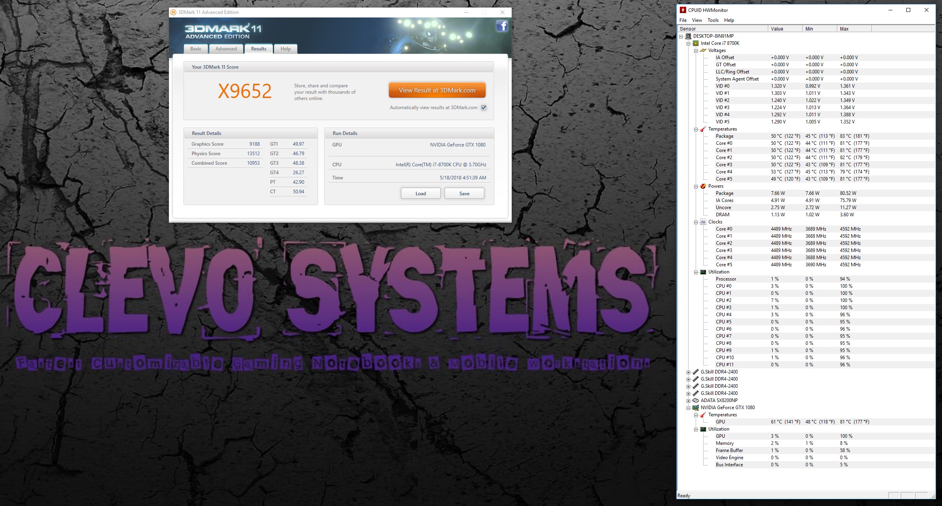
Task: Click the Max column header
Action: point(854,29)
